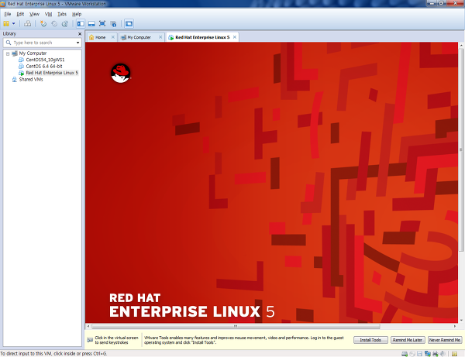Click the message log status bar icon

pyautogui.click(x=455, y=354)
